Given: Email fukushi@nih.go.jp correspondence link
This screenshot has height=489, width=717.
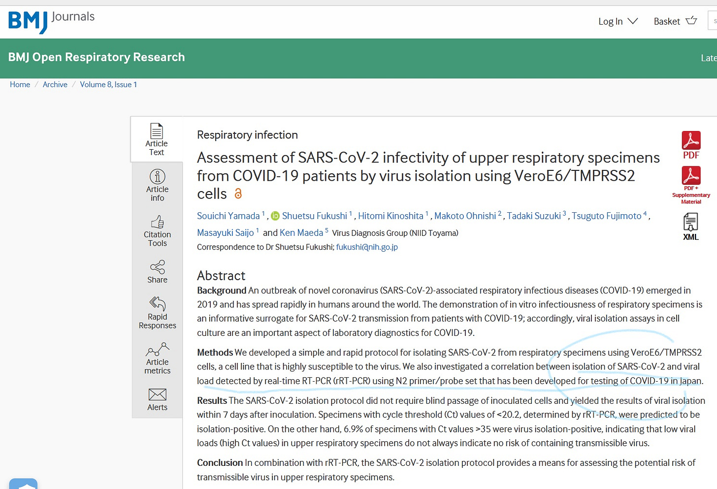Looking at the screenshot, I should click(x=367, y=247).
